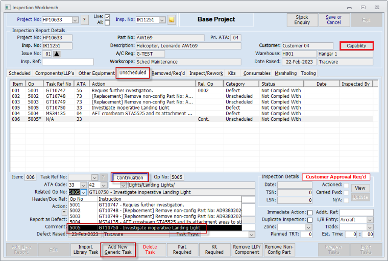The width and height of the screenshot is (388, 261).
Task: Expand the L/B Entry Aircraft dropdown
Action: [371, 220]
